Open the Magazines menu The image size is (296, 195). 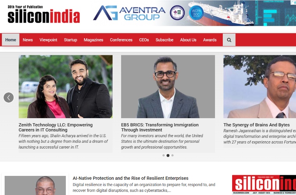(93, 40)
